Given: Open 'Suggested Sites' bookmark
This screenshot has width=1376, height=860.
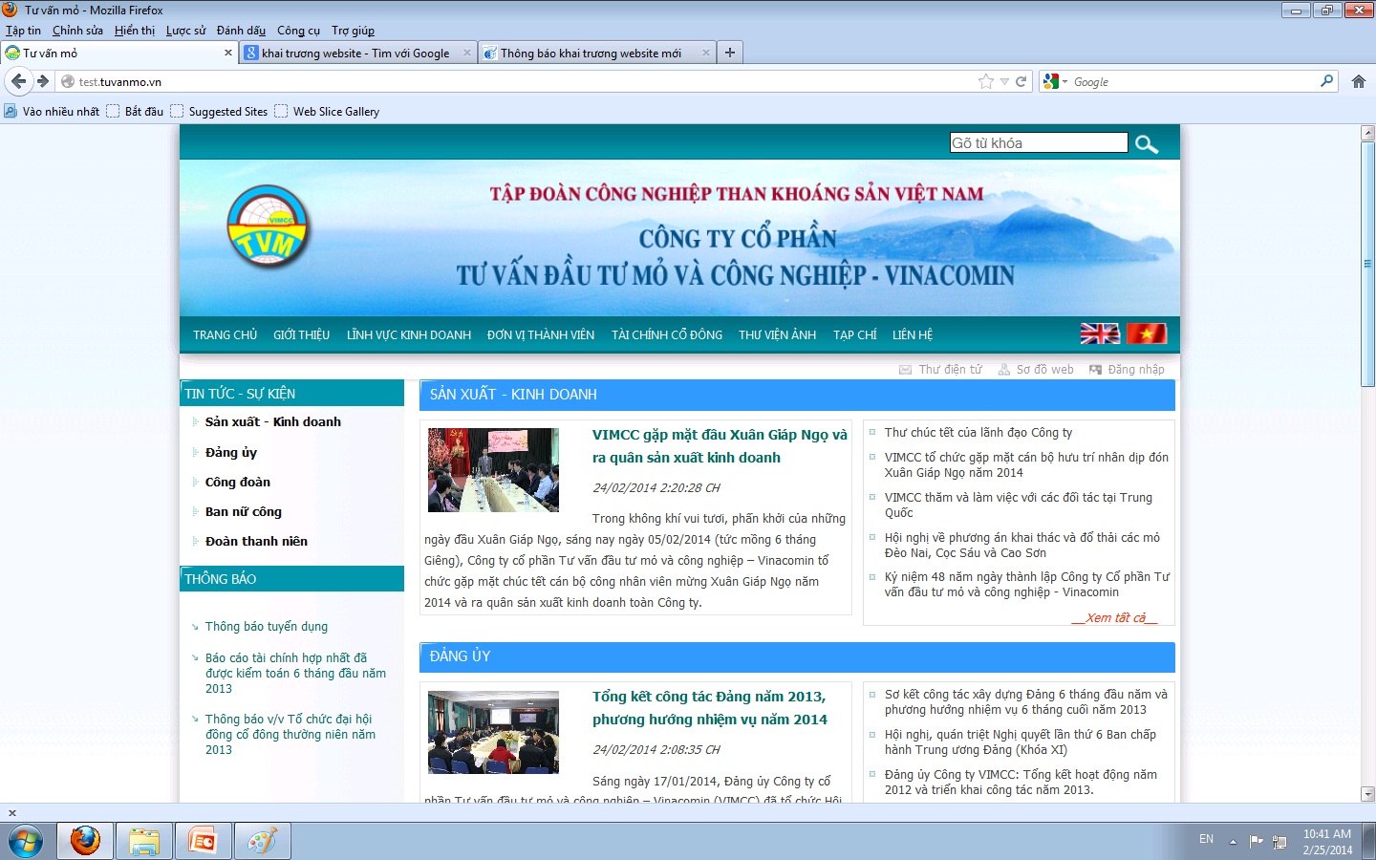Looking at the screenshot, I should pos(219,111).
